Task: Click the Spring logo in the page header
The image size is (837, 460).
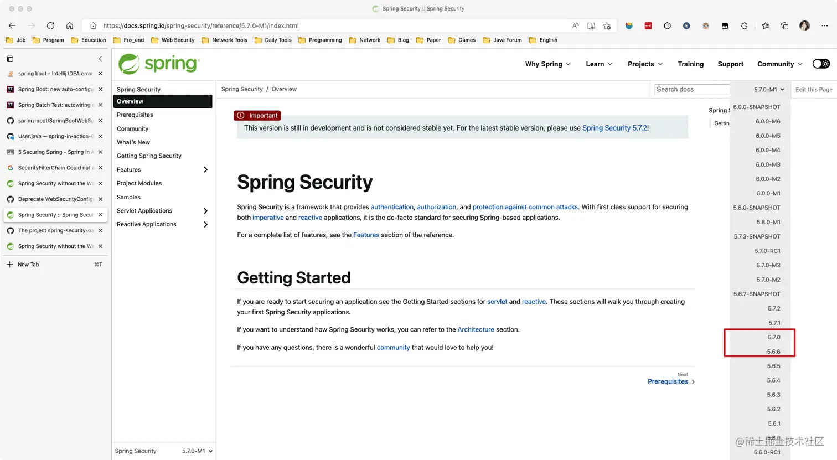Action: [x=158, y=64]
